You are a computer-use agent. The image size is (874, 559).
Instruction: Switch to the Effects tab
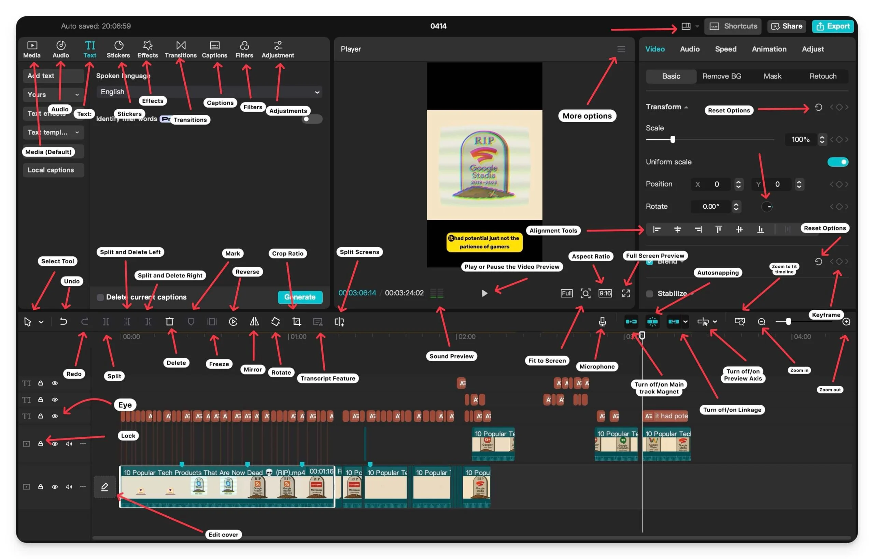point(147,50)
